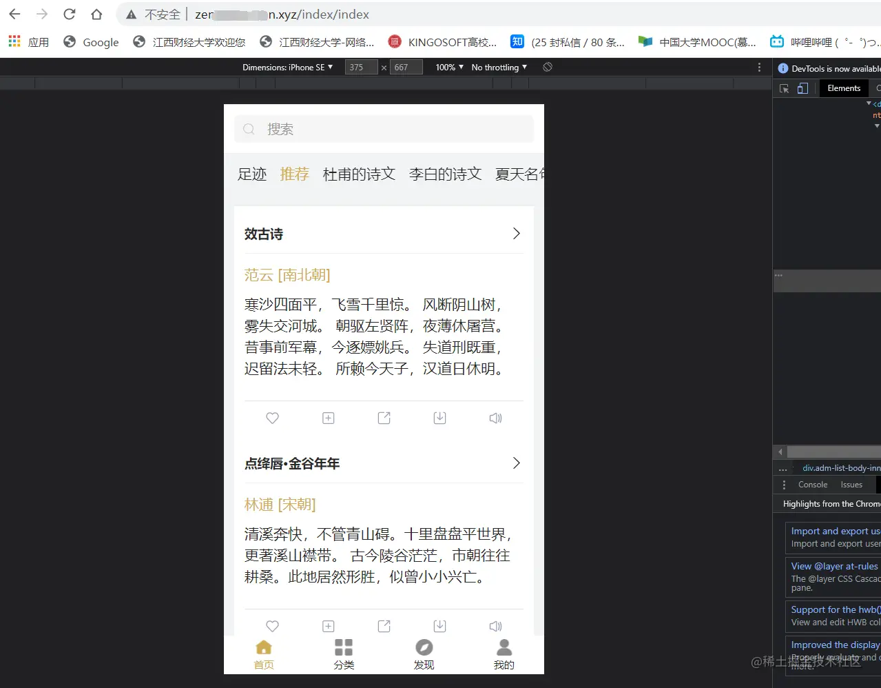Select the 推荐 tab
The image size is (881, 688).
[294, 174]
